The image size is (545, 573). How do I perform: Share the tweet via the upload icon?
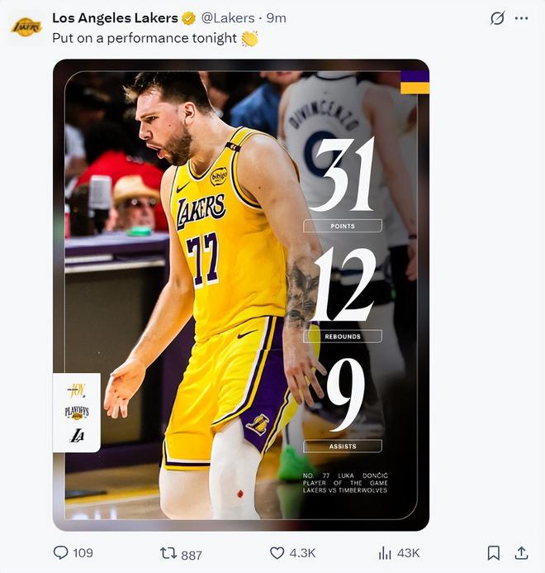coord(521,552)
